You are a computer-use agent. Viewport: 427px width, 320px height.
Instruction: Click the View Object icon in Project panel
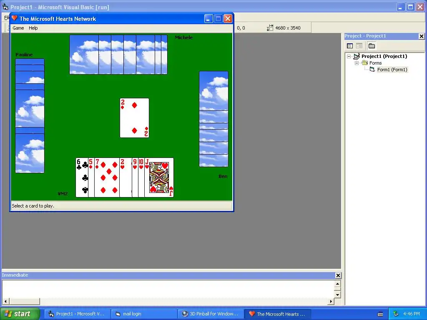pyautogui.click(x=359, y=46)
